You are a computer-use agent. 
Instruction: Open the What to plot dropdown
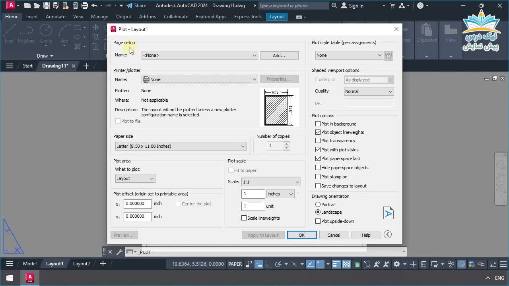click(135, 179)
